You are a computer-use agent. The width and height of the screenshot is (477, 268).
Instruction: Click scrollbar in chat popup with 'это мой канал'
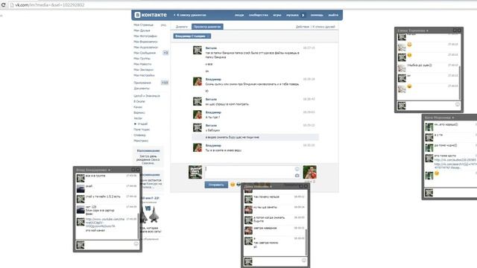click(x=139, y=226)
